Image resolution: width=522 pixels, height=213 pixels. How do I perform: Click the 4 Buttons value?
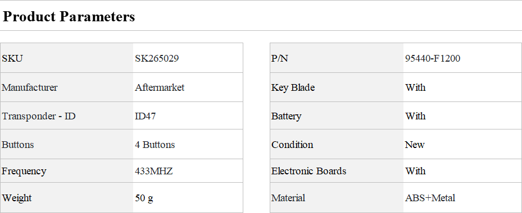(x=155, y=145)
